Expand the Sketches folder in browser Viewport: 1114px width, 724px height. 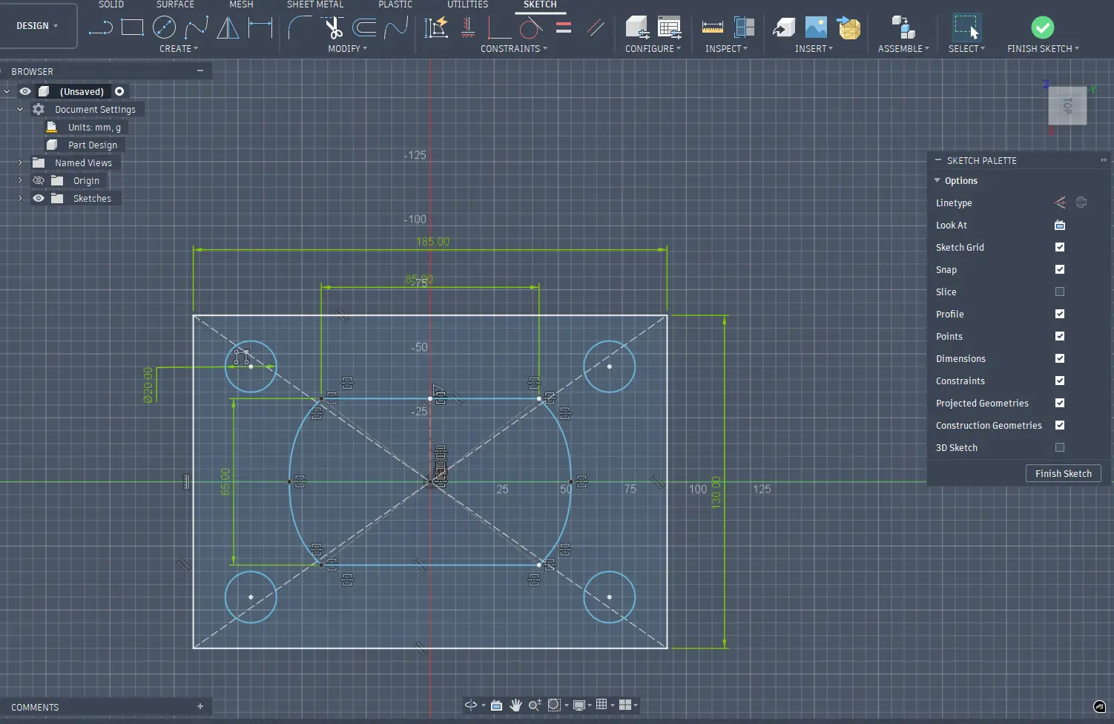pos(20,198)
